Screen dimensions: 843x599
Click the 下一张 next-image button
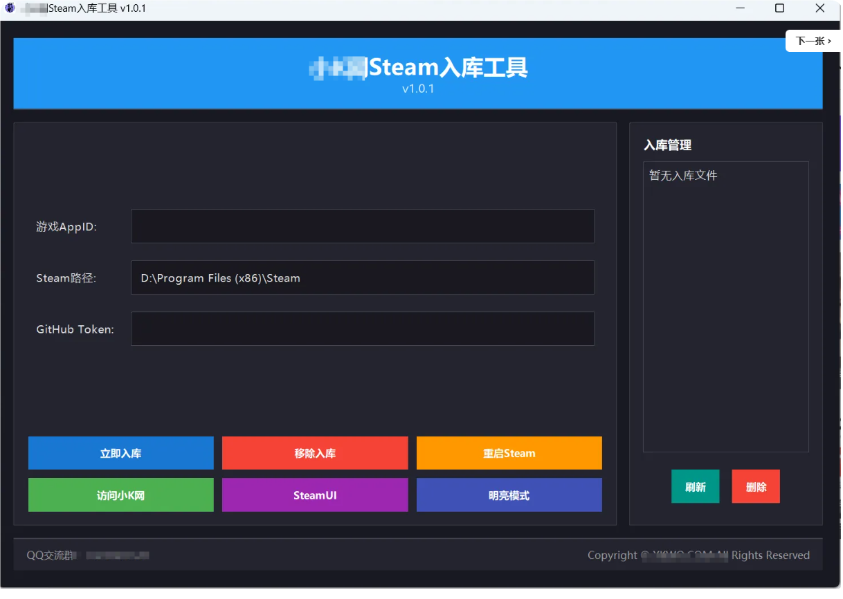pyautogui.click(x=813, y=41)
